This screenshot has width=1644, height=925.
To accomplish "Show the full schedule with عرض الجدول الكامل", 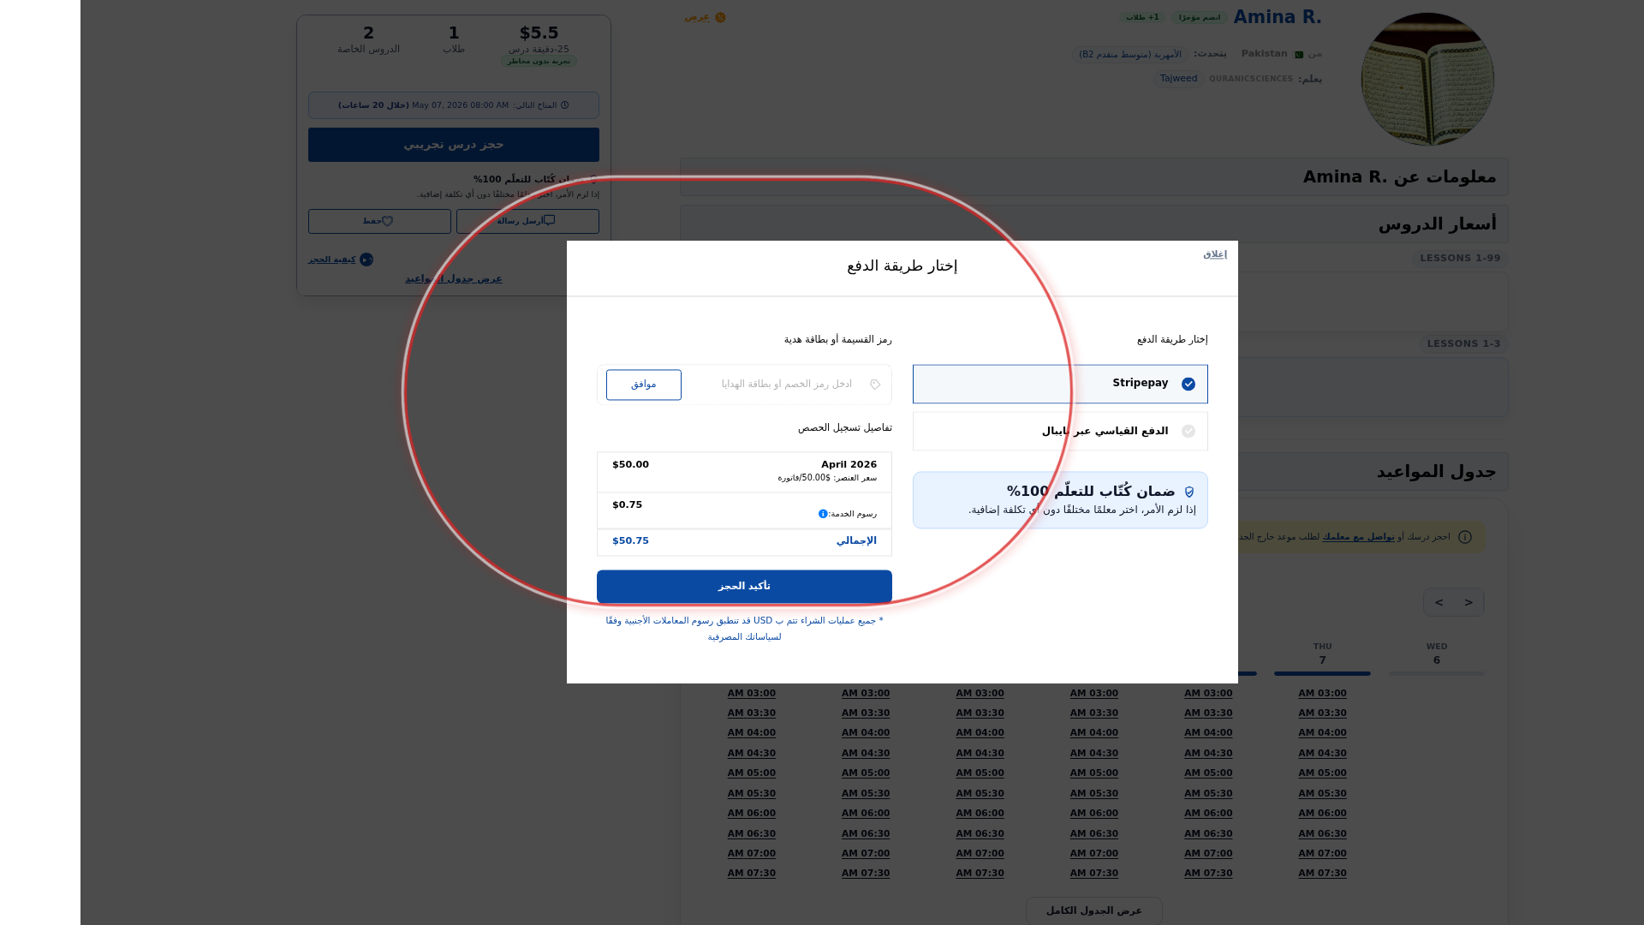I will (x=1094, y=910).
